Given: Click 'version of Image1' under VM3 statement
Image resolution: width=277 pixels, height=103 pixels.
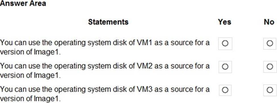Looking at the screenshot, I should pos(30,98).
